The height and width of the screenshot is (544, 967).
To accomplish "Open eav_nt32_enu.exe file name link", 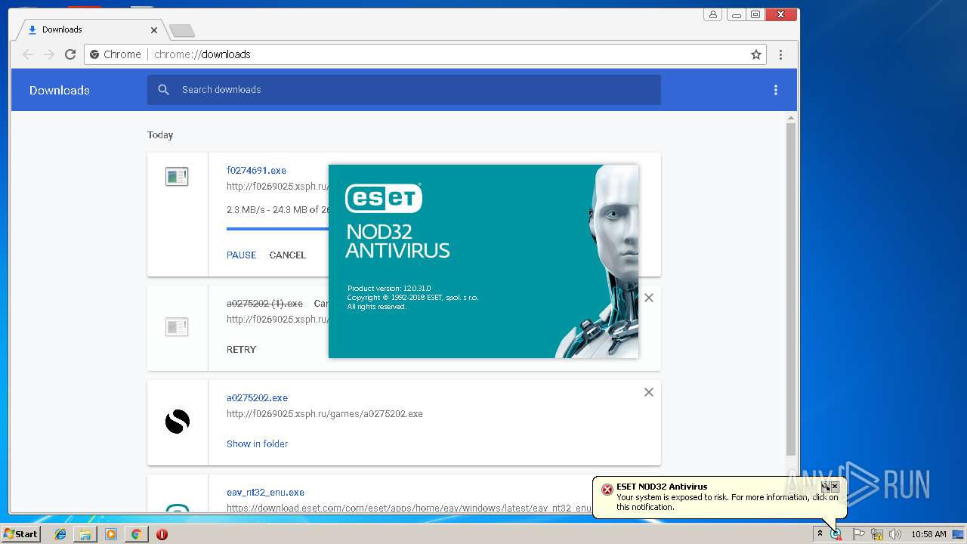I will click(x=266, y=493).
